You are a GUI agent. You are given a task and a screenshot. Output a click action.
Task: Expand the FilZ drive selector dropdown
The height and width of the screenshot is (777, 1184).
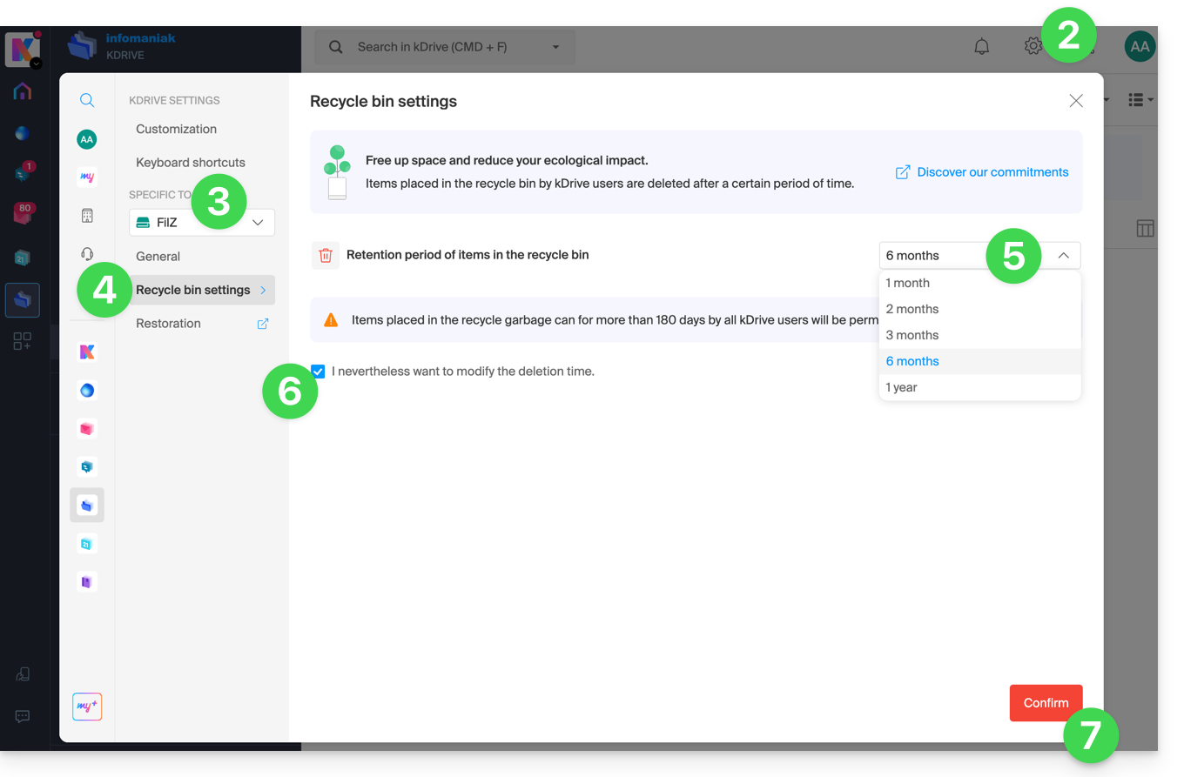pos(257,223)
